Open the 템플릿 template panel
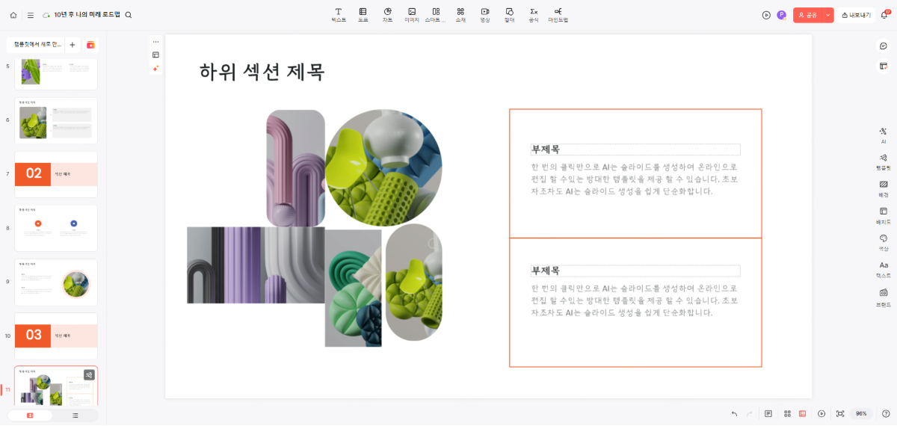 click(x=884, y=161)
